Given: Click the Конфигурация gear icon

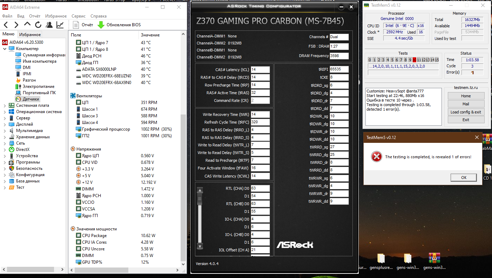Looking at the screenshot, I should click(x=11, y=175).
